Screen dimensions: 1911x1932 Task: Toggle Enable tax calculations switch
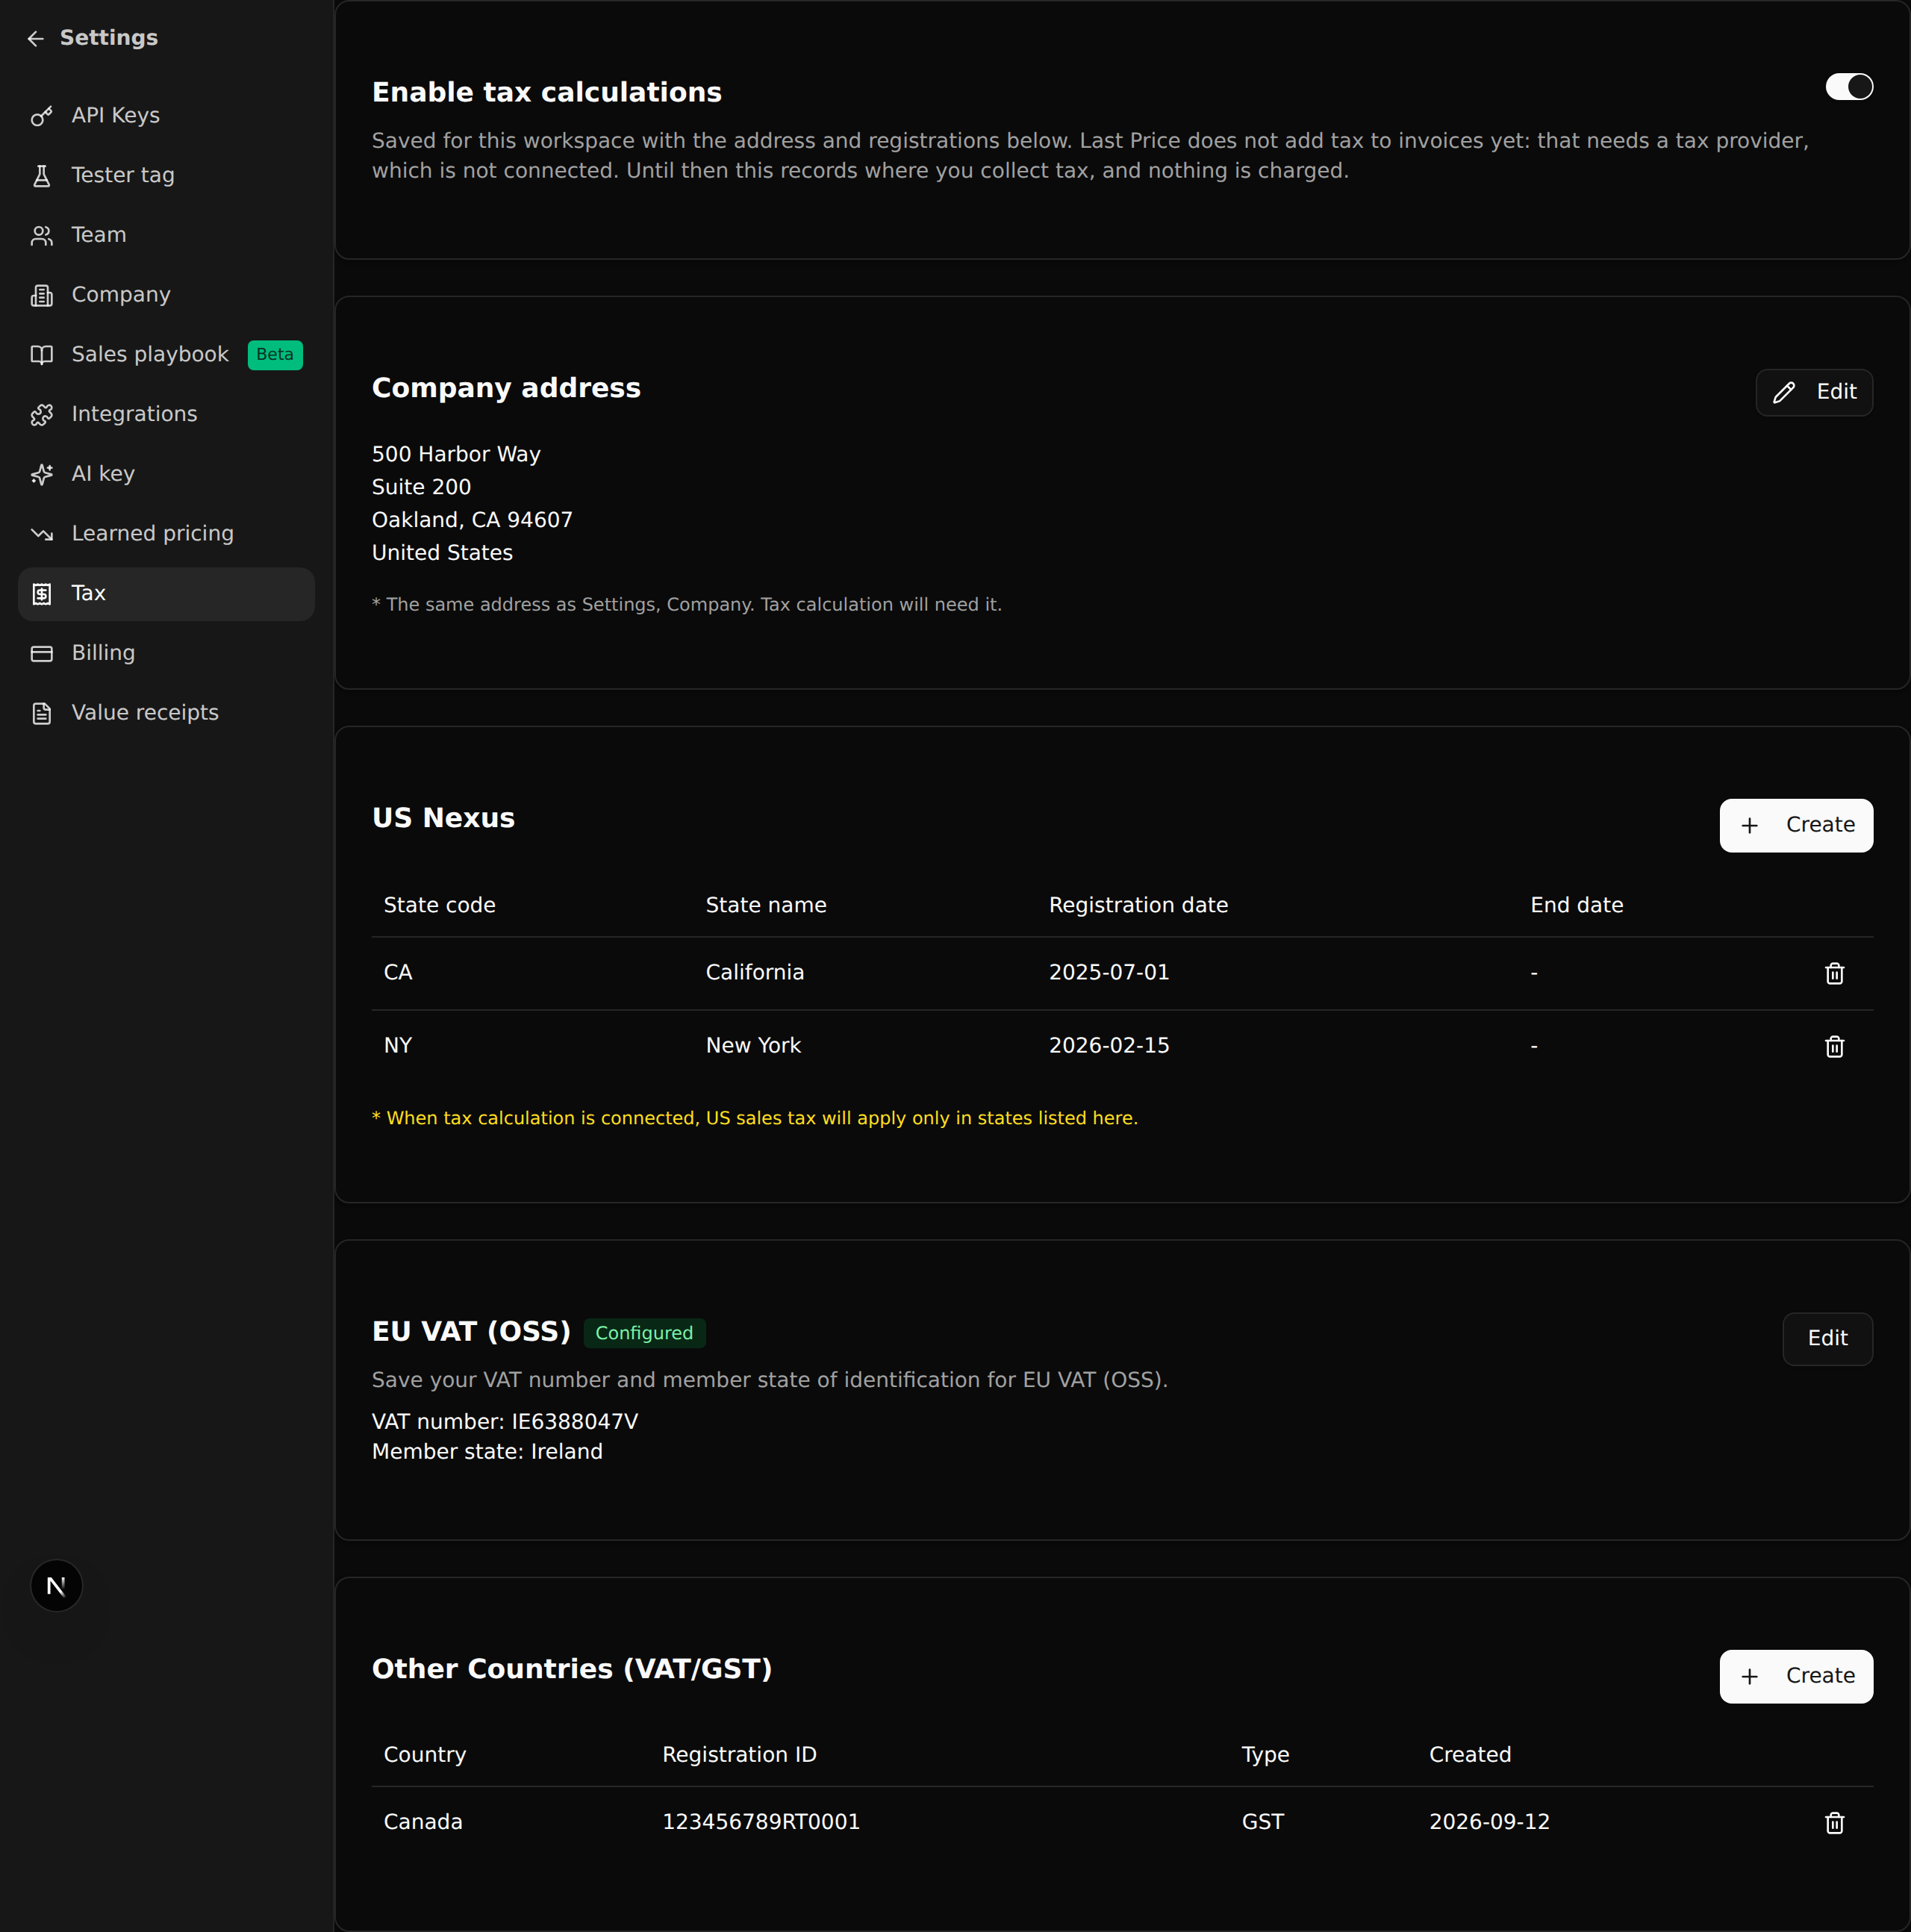click(x=1849, y=87)
